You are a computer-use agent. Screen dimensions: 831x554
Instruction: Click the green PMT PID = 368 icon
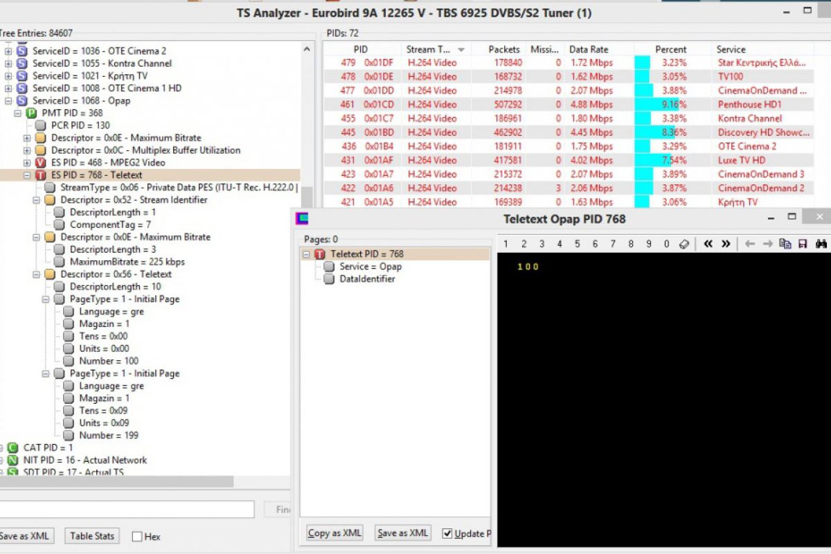coord(31,113)
